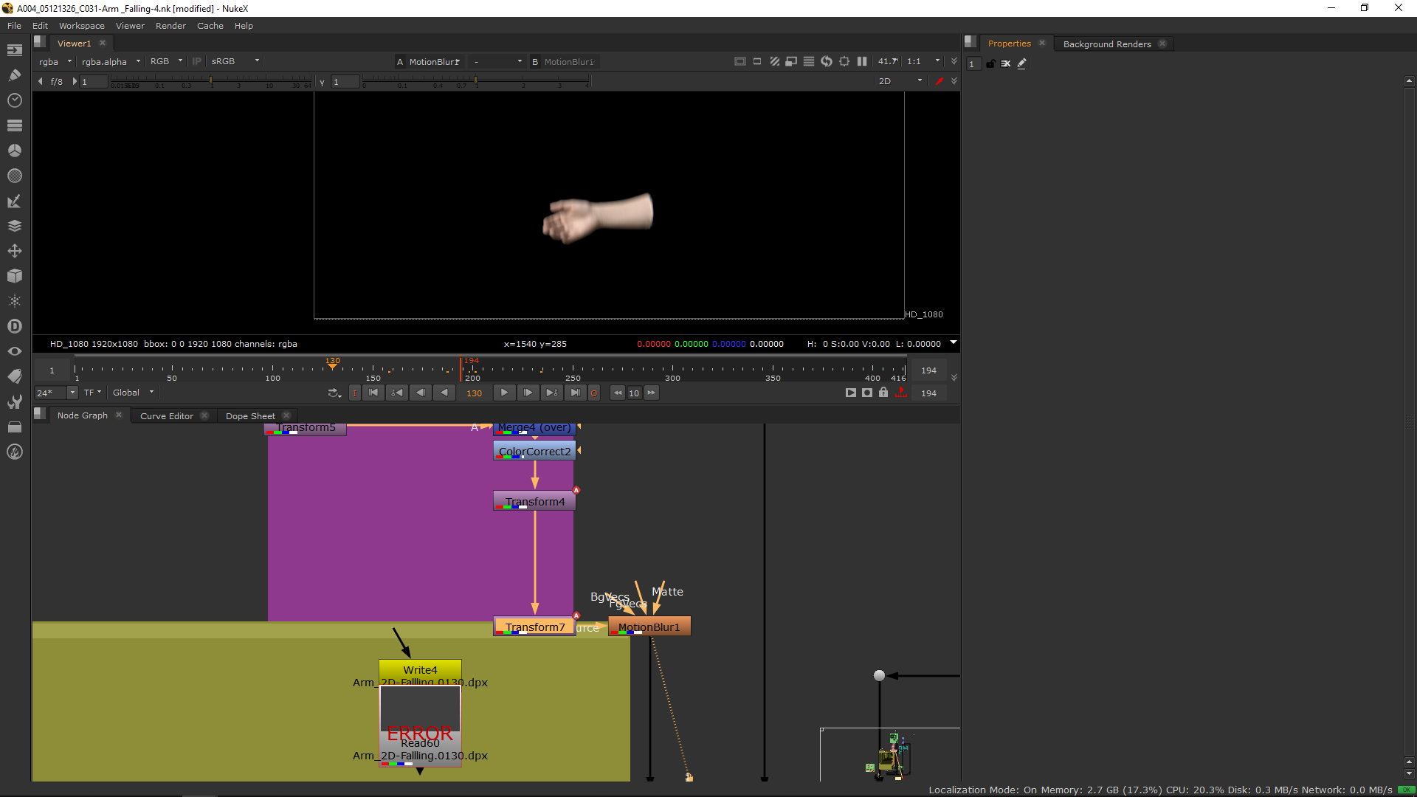Image resolution: width=1417 pixels, height=797 pixels.
Task: Toggle the proxy mode stripes icon
Action: click(x=774, y=62)
